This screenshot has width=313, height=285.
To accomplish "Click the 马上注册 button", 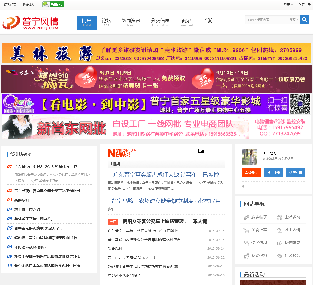I will point(273,173).
